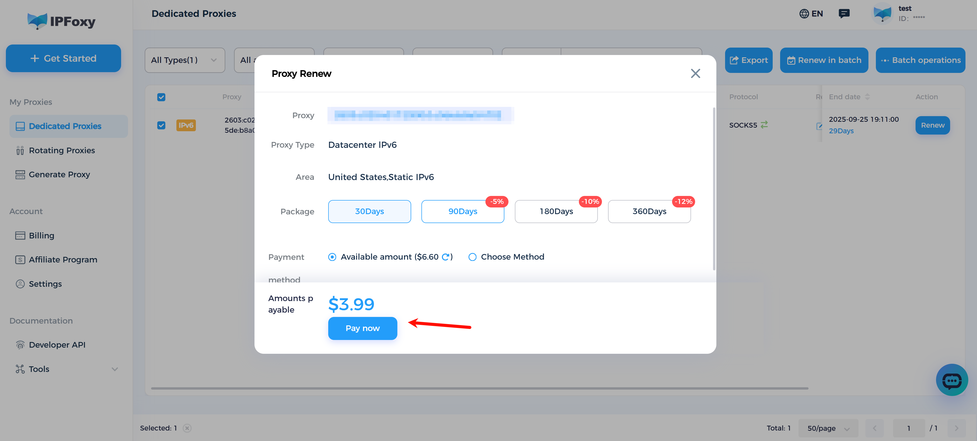
Task: Select the 360Days package
Action: click(x=649, y=211)
